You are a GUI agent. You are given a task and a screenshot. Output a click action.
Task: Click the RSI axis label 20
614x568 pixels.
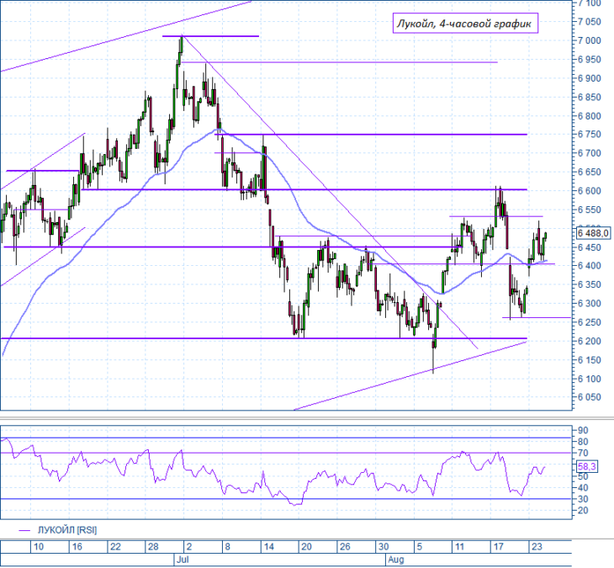click(583, 511)
